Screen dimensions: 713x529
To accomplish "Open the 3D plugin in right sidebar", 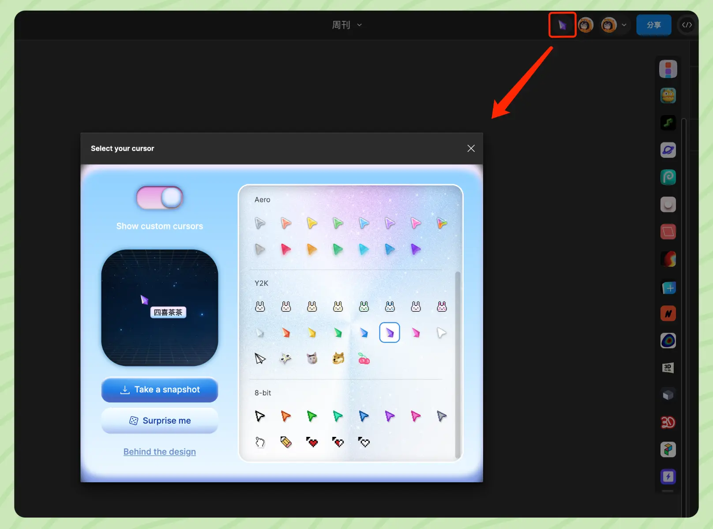I will 668,368.
